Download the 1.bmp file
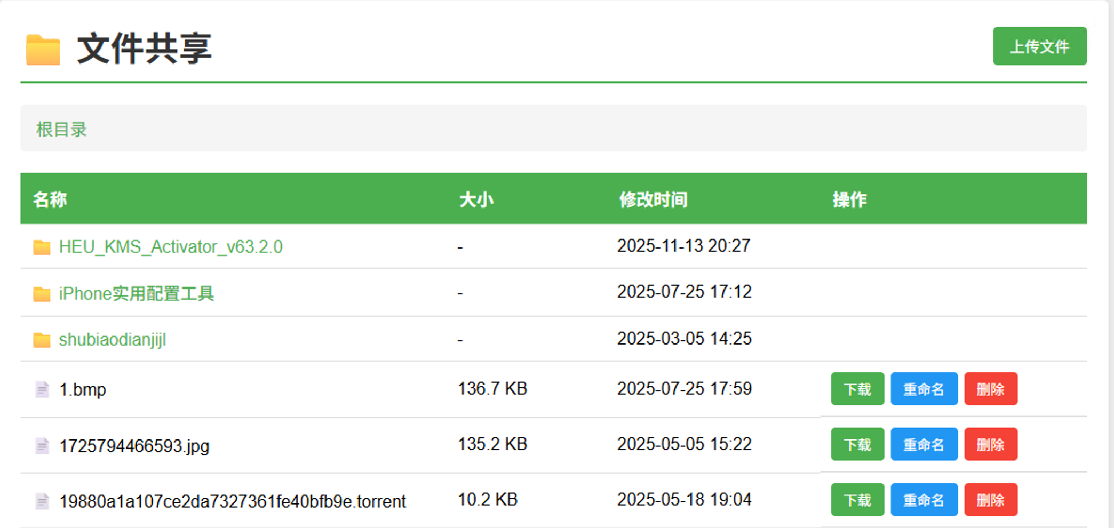 [x=857, y=389]
